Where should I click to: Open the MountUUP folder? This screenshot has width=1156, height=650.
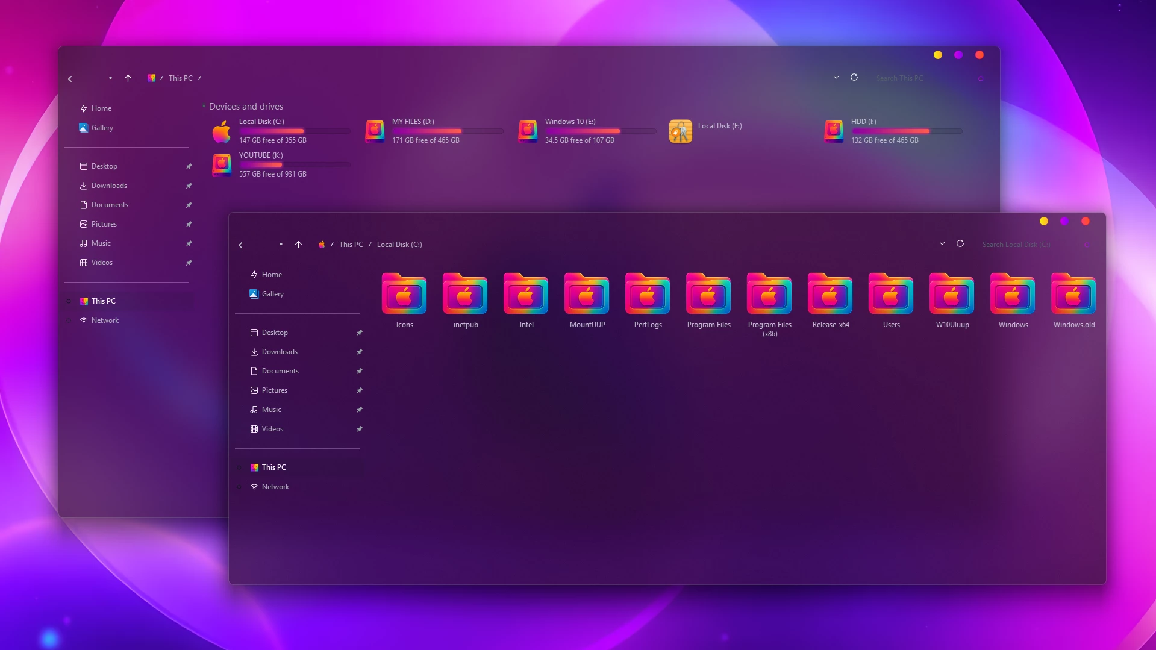click(587, 301)
